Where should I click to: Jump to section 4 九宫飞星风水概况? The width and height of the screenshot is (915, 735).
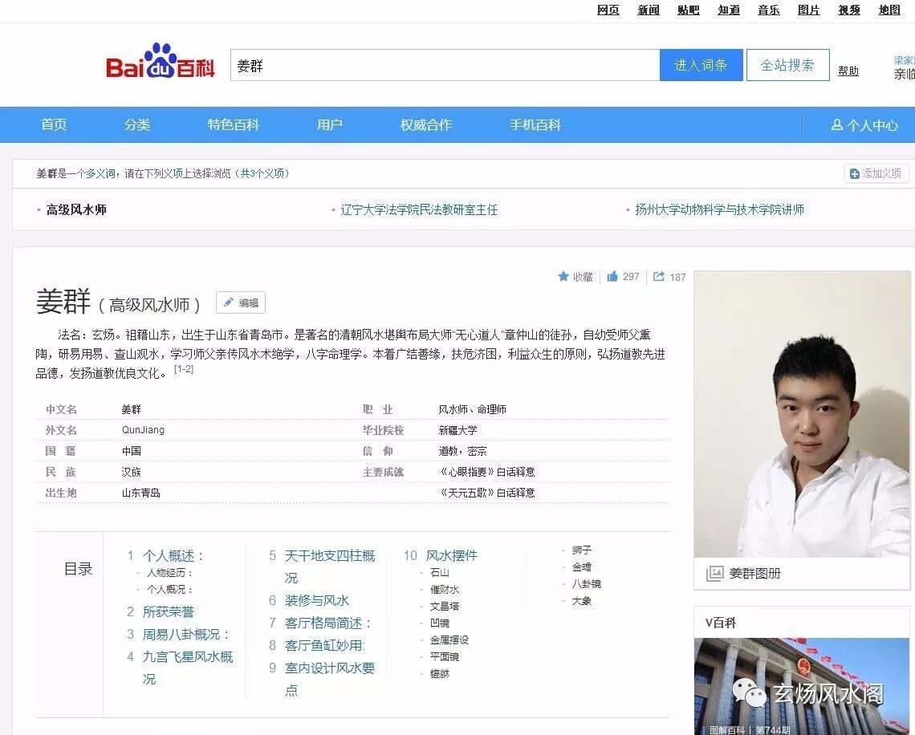188,668
